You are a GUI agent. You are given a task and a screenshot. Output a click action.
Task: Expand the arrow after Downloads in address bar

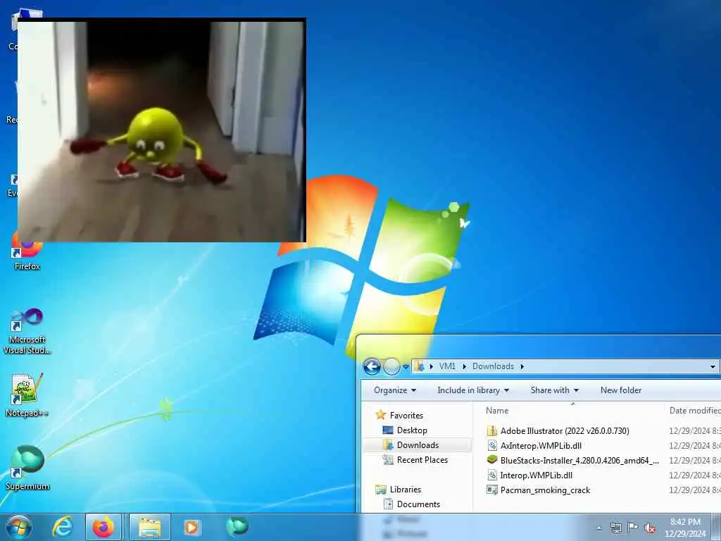[x=522, y=366]
